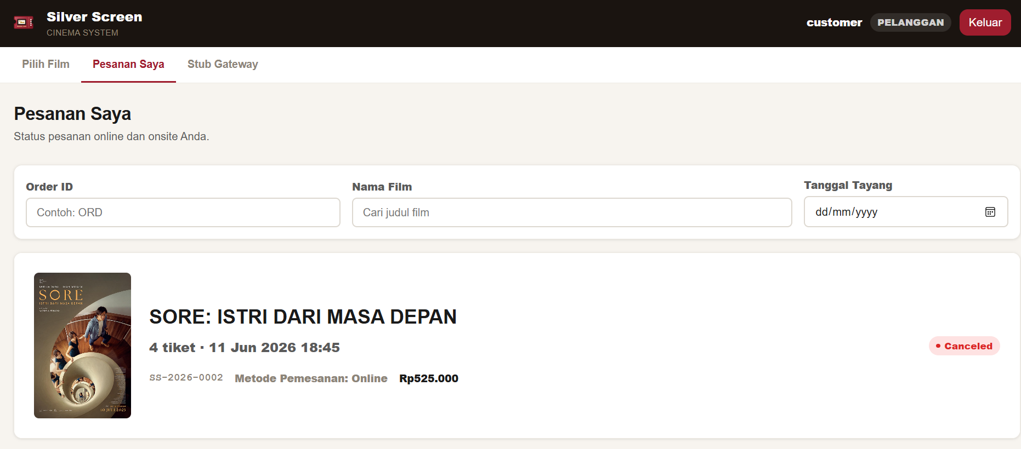Click the Silver Screen ticket logo icon
The image size is (1021, 449).
coord(24,22)
